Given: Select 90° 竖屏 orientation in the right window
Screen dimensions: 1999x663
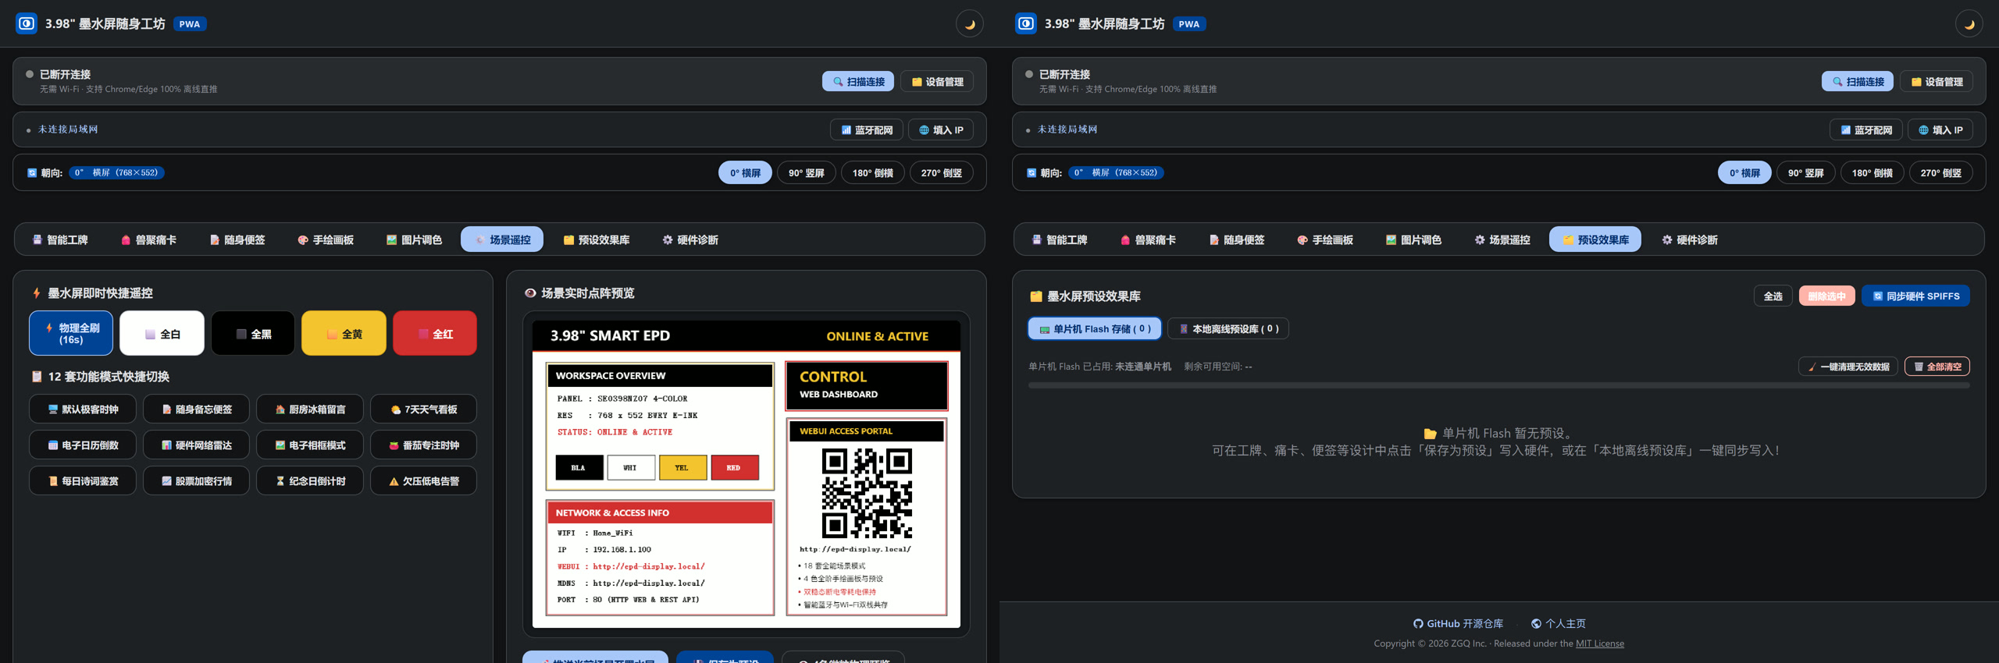Looking at the screenshot, I should click(1806, 172).
